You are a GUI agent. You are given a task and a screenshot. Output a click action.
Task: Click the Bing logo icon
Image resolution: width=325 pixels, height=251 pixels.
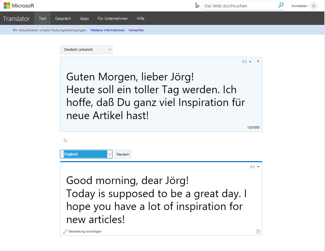pyautogui.click(x=197, y=6)
